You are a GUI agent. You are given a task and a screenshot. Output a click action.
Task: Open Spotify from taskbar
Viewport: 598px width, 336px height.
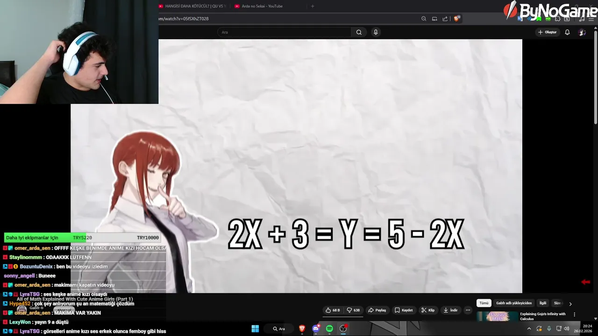click(329, 329)
